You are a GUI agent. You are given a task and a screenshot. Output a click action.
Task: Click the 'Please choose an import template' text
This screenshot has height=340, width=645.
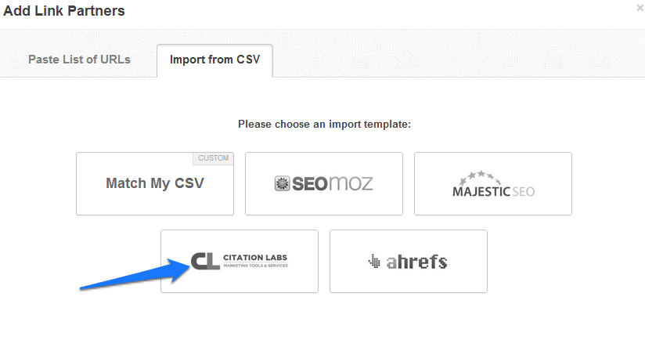tap(324, 124)
